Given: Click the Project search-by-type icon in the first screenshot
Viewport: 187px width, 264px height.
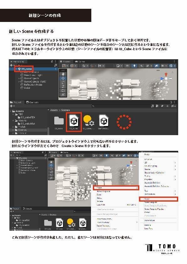Looking at the screenshot, I should (157, 106).
